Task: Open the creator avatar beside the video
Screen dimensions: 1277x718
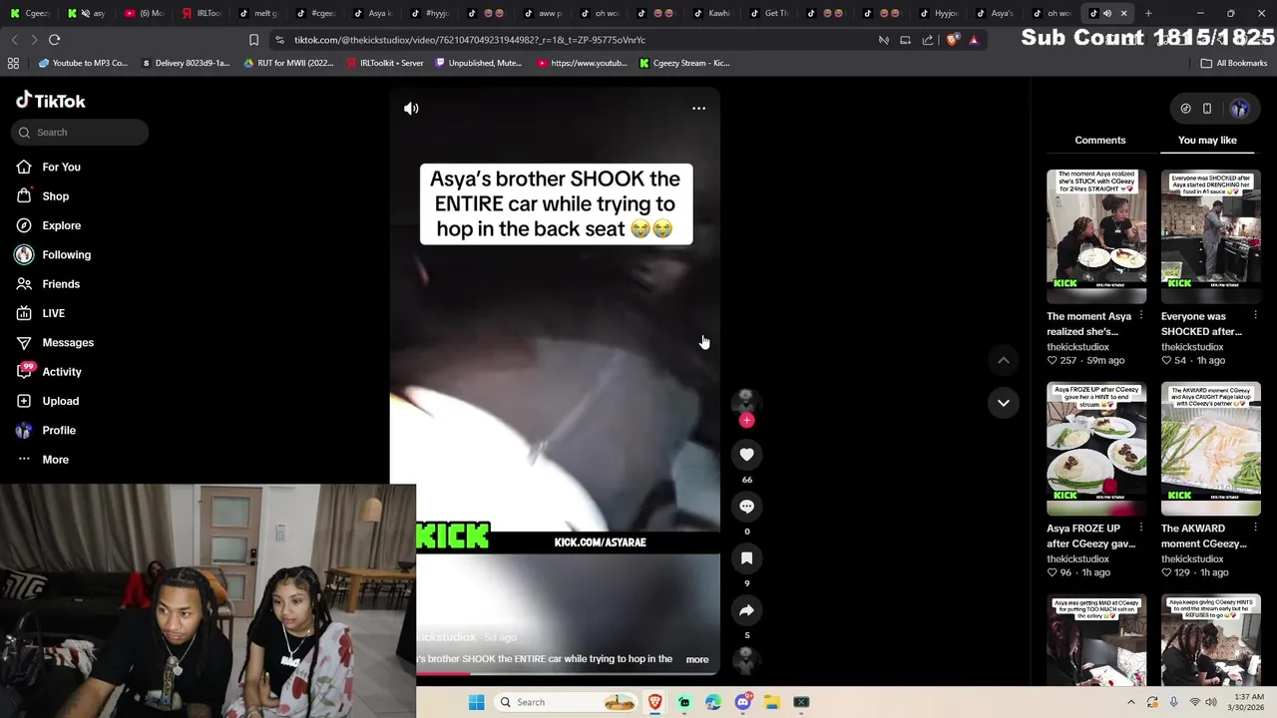Action: pos(746,401)
